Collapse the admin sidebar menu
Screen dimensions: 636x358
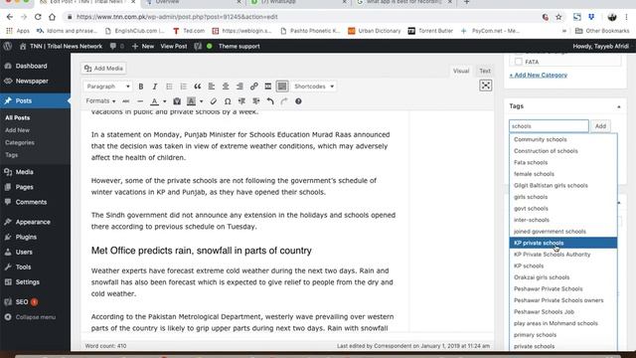(31, 317)
